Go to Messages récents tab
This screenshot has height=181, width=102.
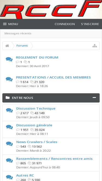click(x=18, y=33)
